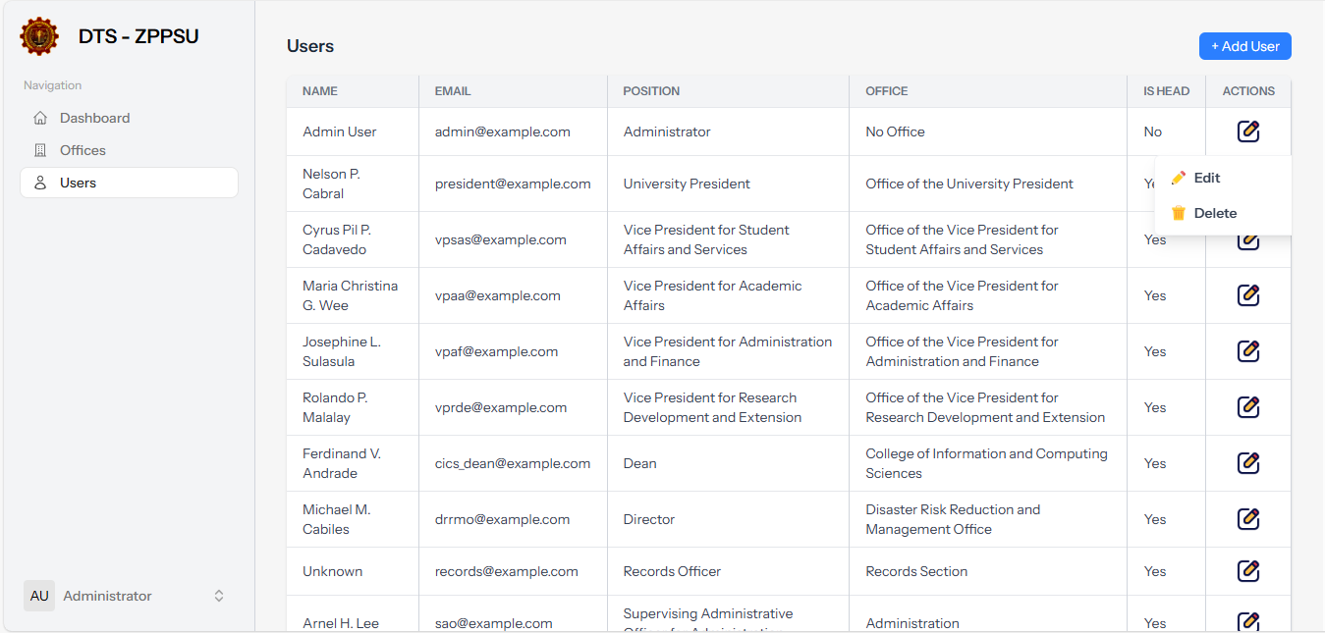Click the EMAIL column header
Screen dimensions: 1325x633
[x=453, y=91]
